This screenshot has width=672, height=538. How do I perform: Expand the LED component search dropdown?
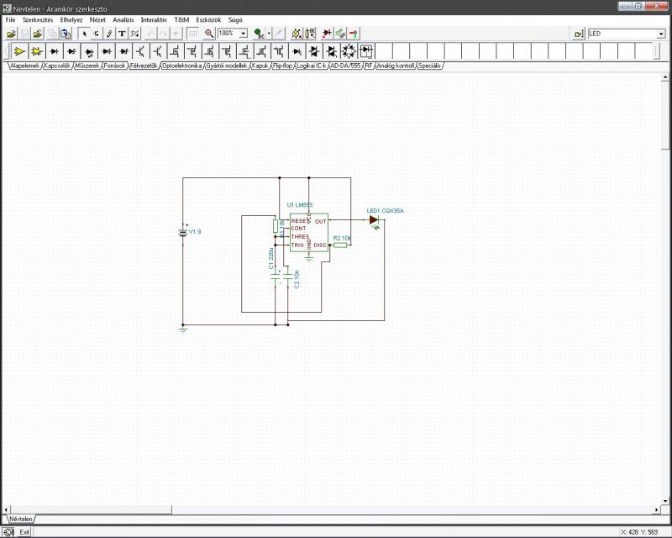point(661,34)
